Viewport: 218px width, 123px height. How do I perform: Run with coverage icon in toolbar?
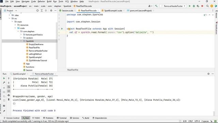coord(198,6)
